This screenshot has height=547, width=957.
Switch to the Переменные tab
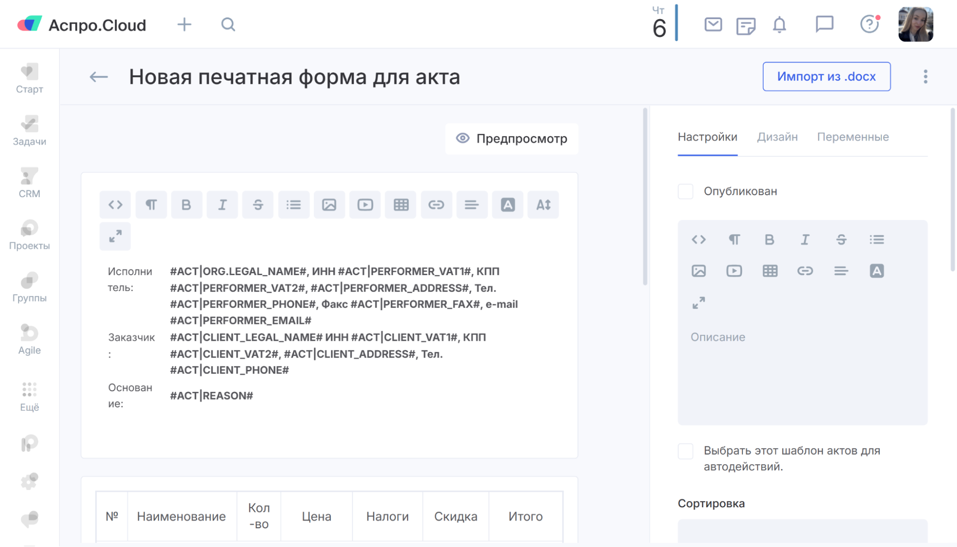[853, 137]
